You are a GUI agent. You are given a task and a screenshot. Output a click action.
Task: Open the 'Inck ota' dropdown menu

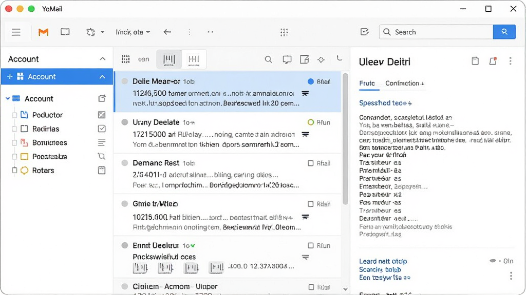(x=133, y=32)
